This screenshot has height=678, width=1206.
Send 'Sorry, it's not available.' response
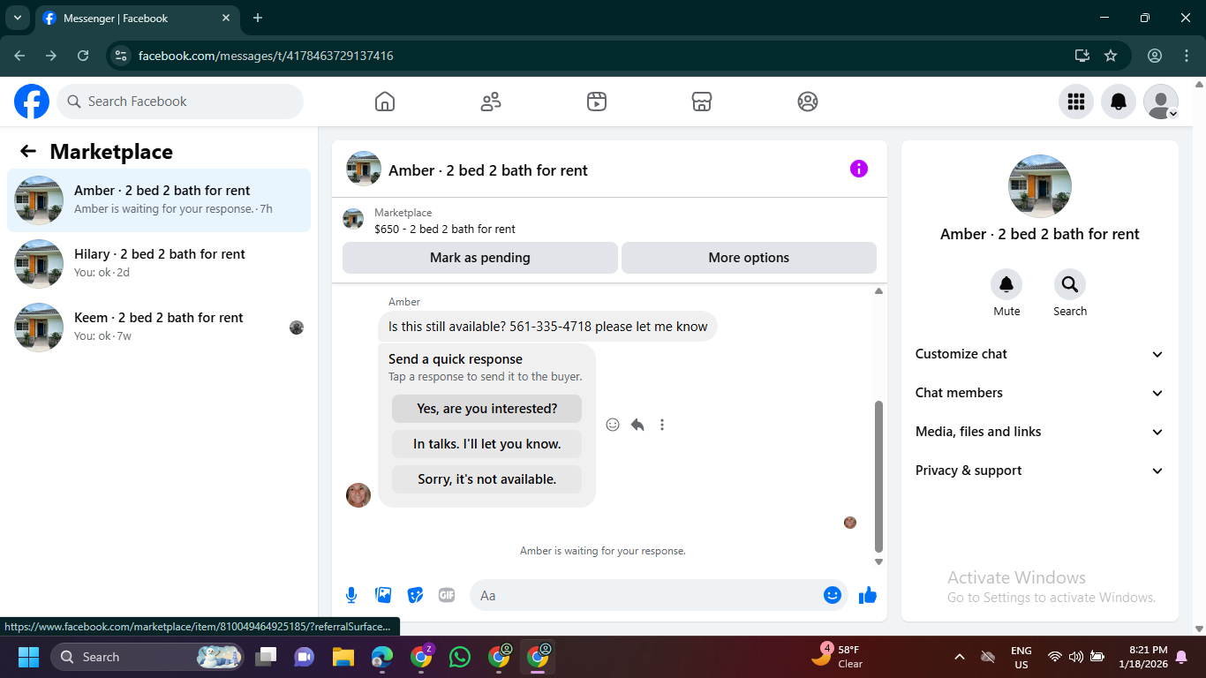(x=487, y=479)
